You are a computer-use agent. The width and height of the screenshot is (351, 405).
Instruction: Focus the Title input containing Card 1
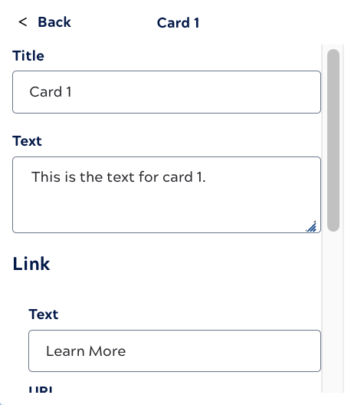tap(166, 92)
